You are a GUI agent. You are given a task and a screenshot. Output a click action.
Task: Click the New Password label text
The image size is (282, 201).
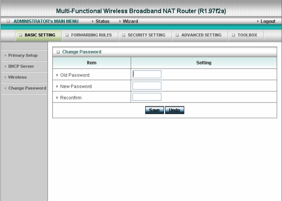click(x=76, y=86)
